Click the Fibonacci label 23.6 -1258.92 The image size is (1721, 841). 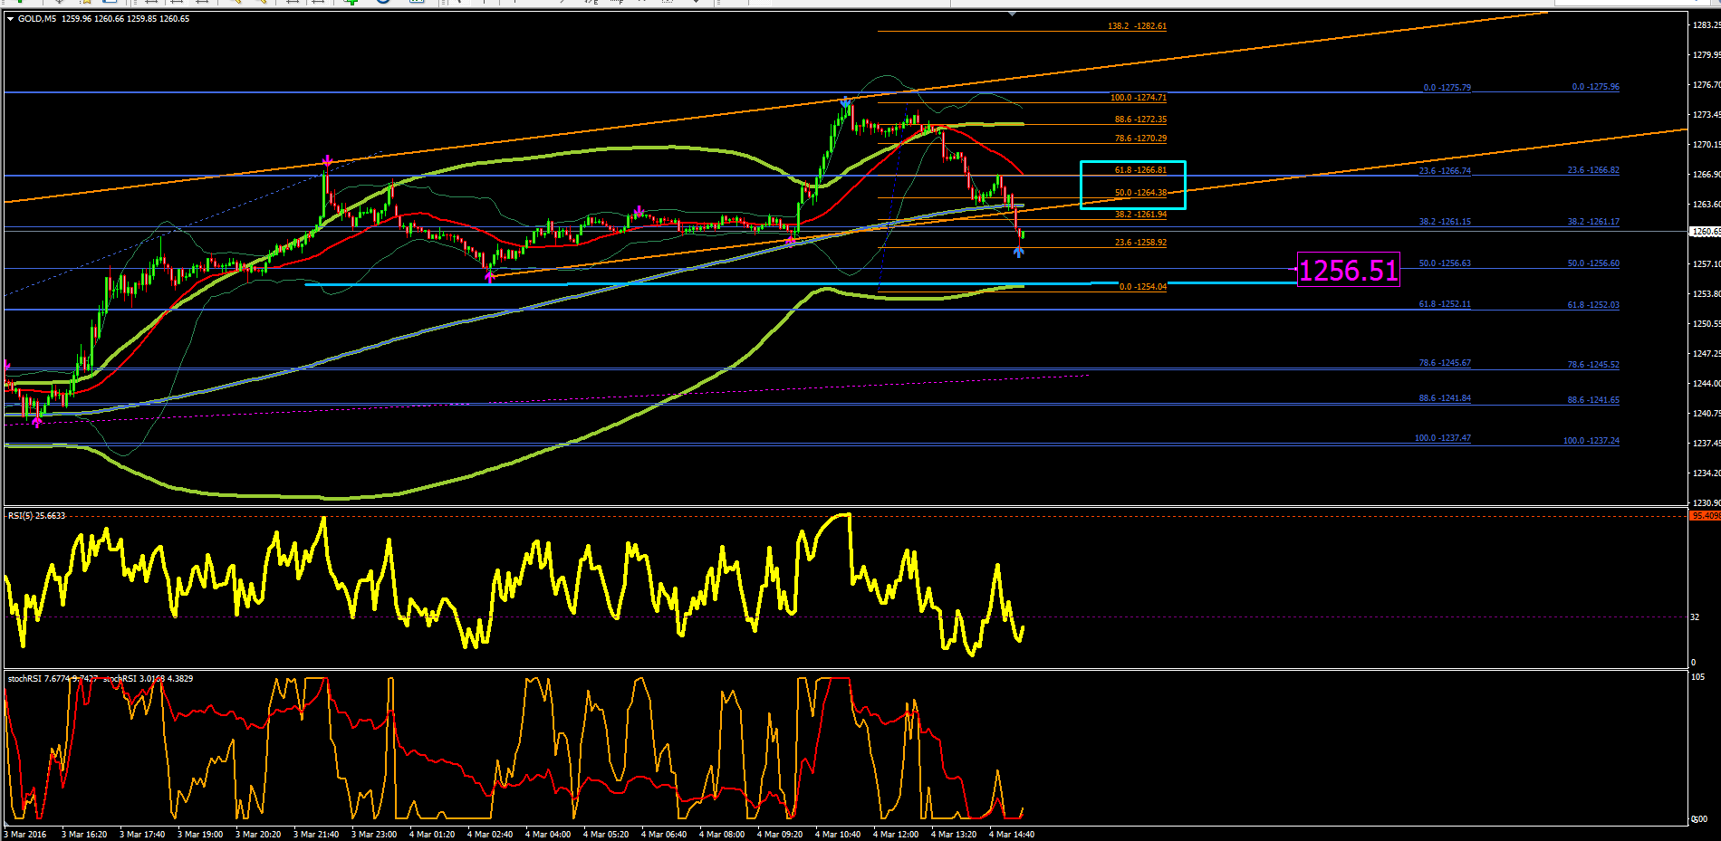click(1140, 243)
